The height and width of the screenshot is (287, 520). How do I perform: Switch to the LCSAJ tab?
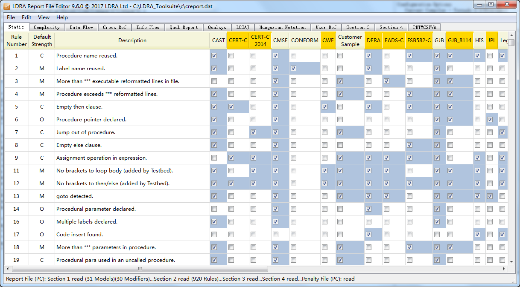pyautogui.click(x=242, y=27)
